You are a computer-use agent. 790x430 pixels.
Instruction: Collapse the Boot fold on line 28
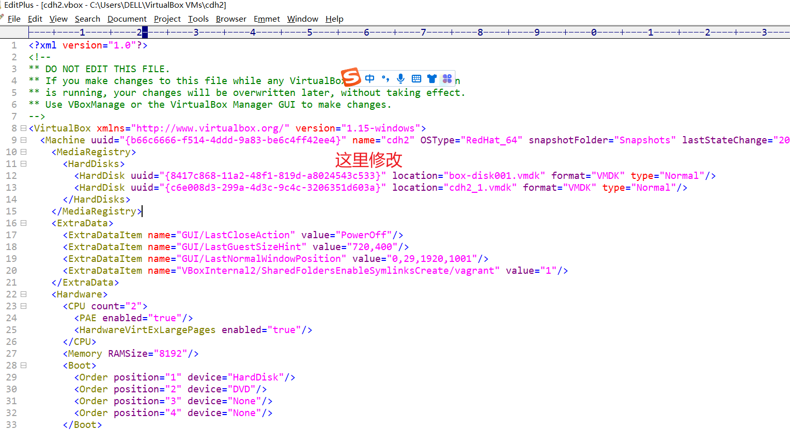coord(23,366)
